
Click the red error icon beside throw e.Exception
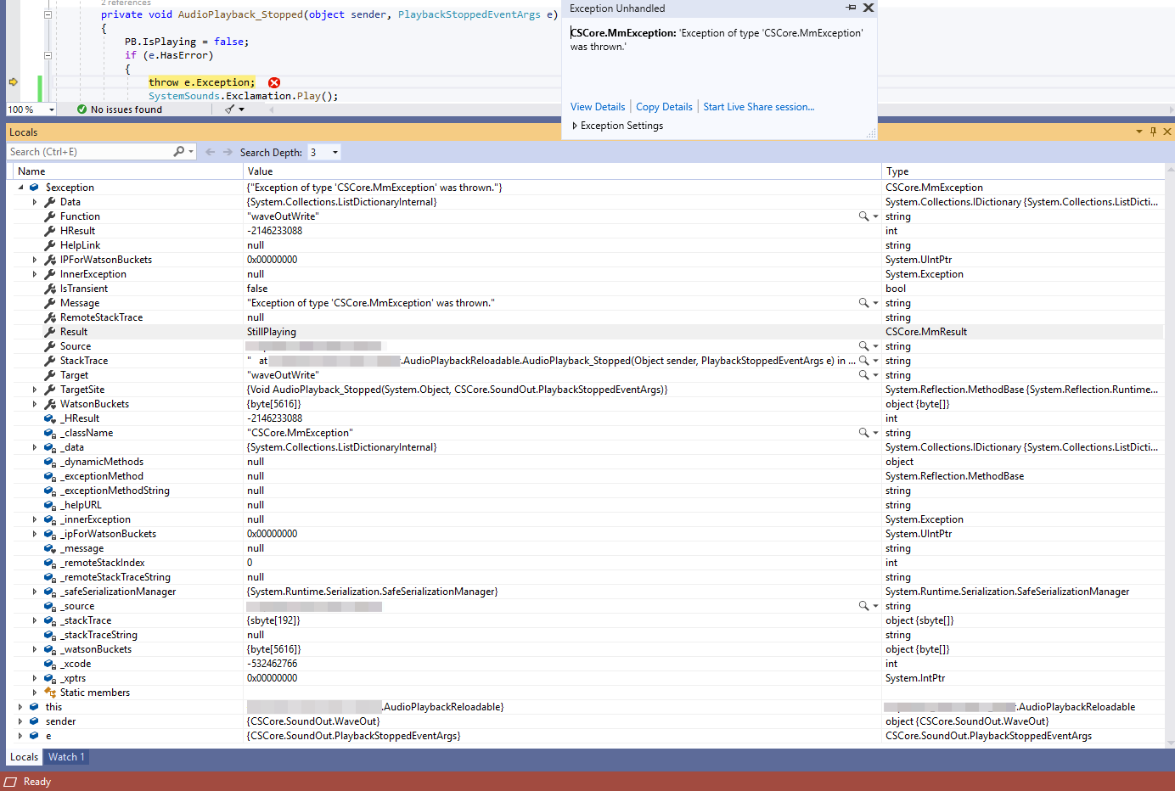[273, 82]
